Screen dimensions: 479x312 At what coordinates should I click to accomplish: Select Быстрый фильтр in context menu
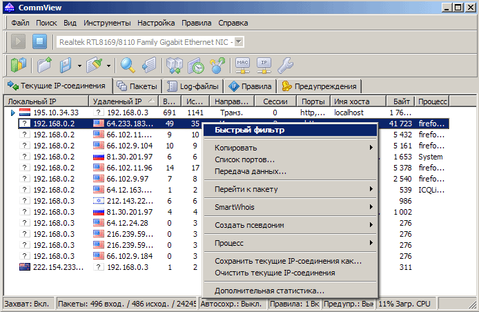[x=290, y=130]
